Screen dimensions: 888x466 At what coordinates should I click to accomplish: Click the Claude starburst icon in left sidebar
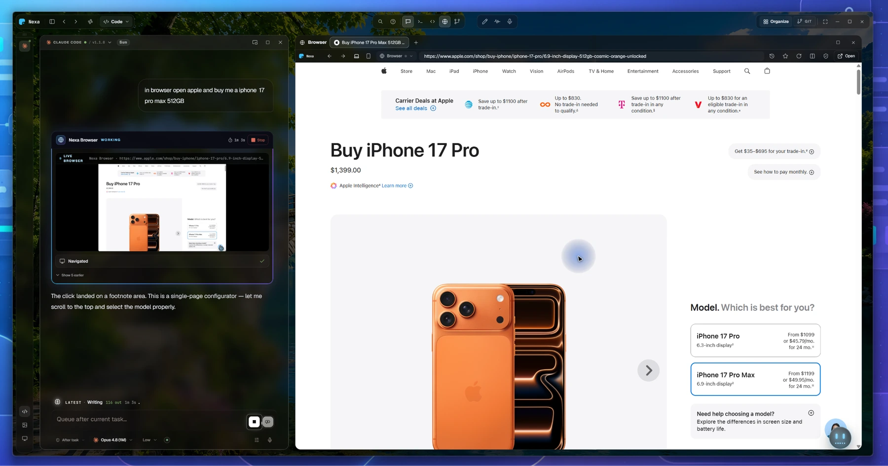tap(25, 46)
